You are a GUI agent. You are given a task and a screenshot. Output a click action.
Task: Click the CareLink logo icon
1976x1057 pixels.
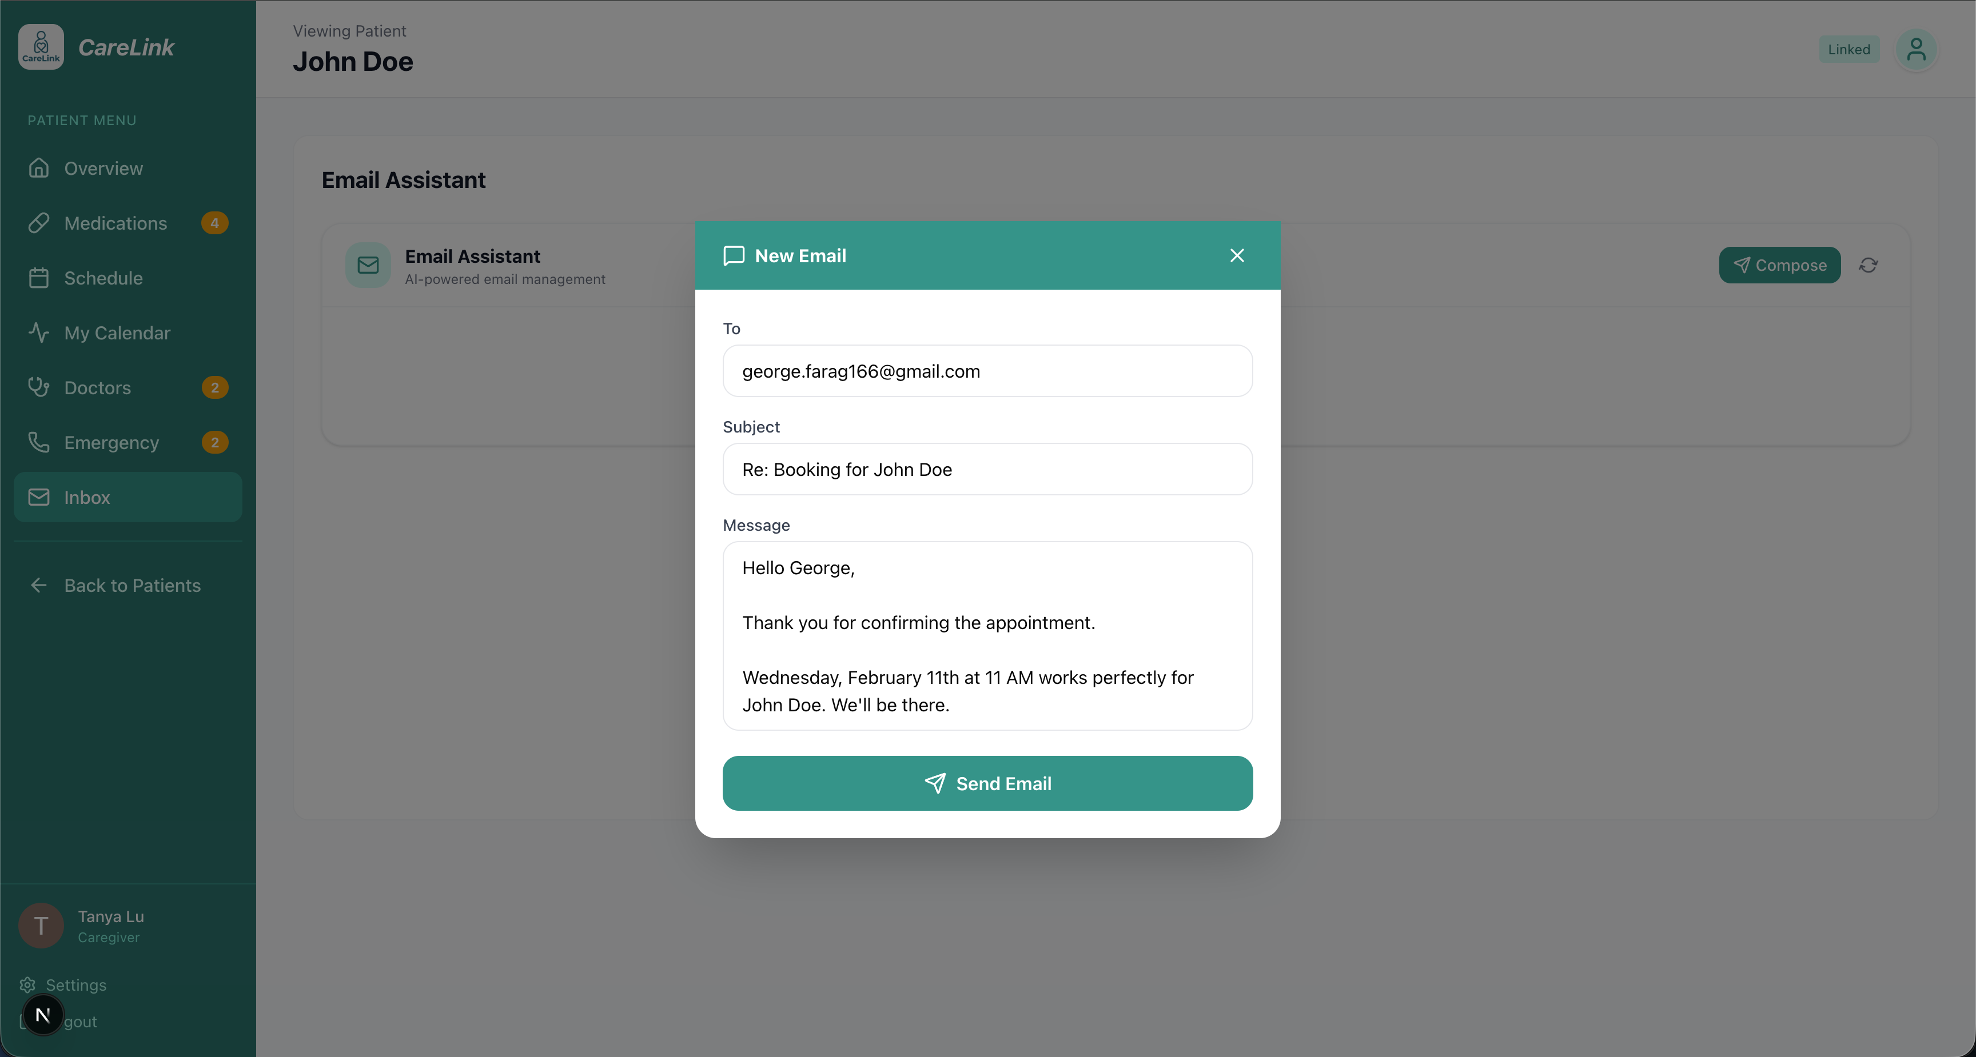41,47
